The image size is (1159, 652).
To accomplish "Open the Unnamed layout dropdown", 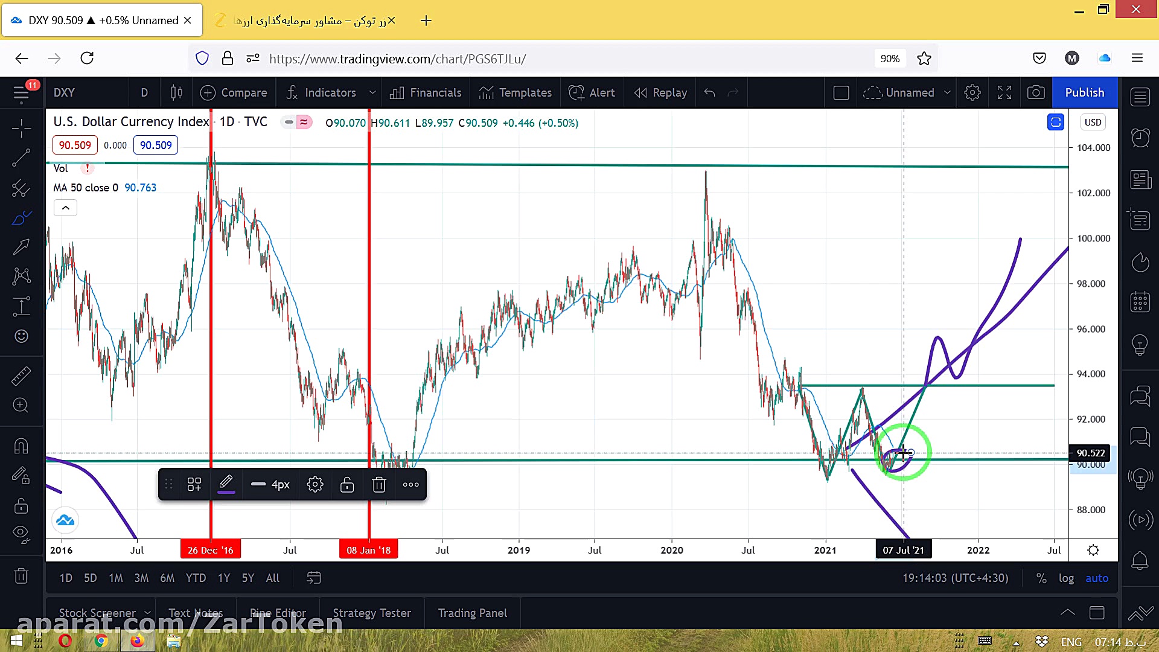I will [x=907, y=92].
